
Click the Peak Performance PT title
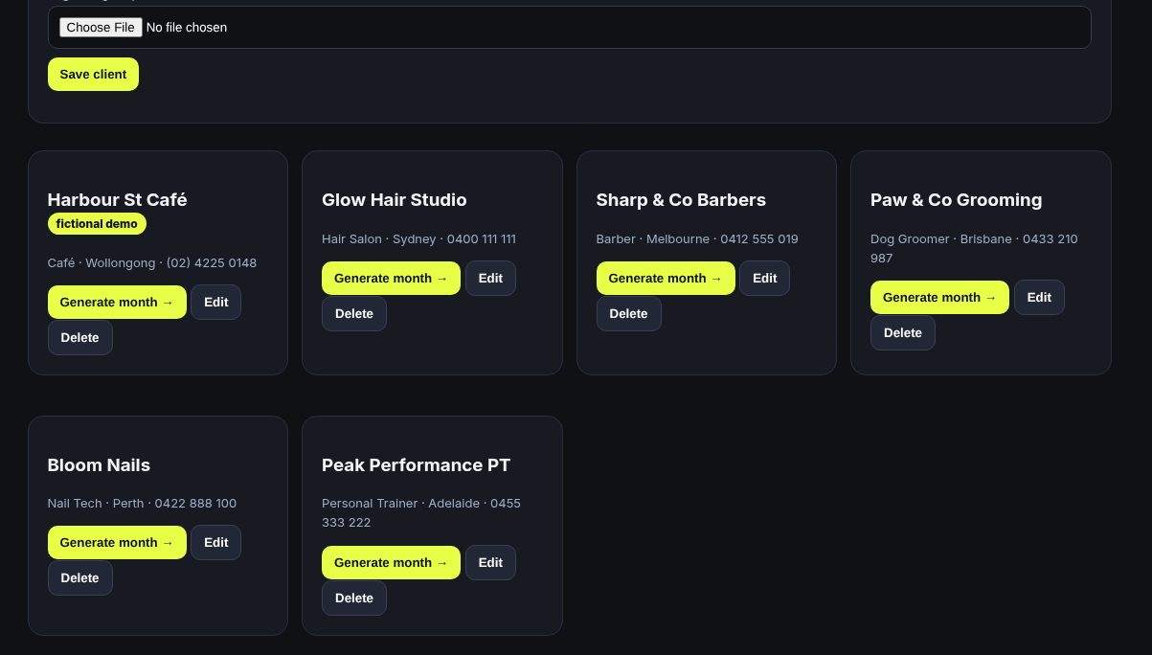(416, 465)
